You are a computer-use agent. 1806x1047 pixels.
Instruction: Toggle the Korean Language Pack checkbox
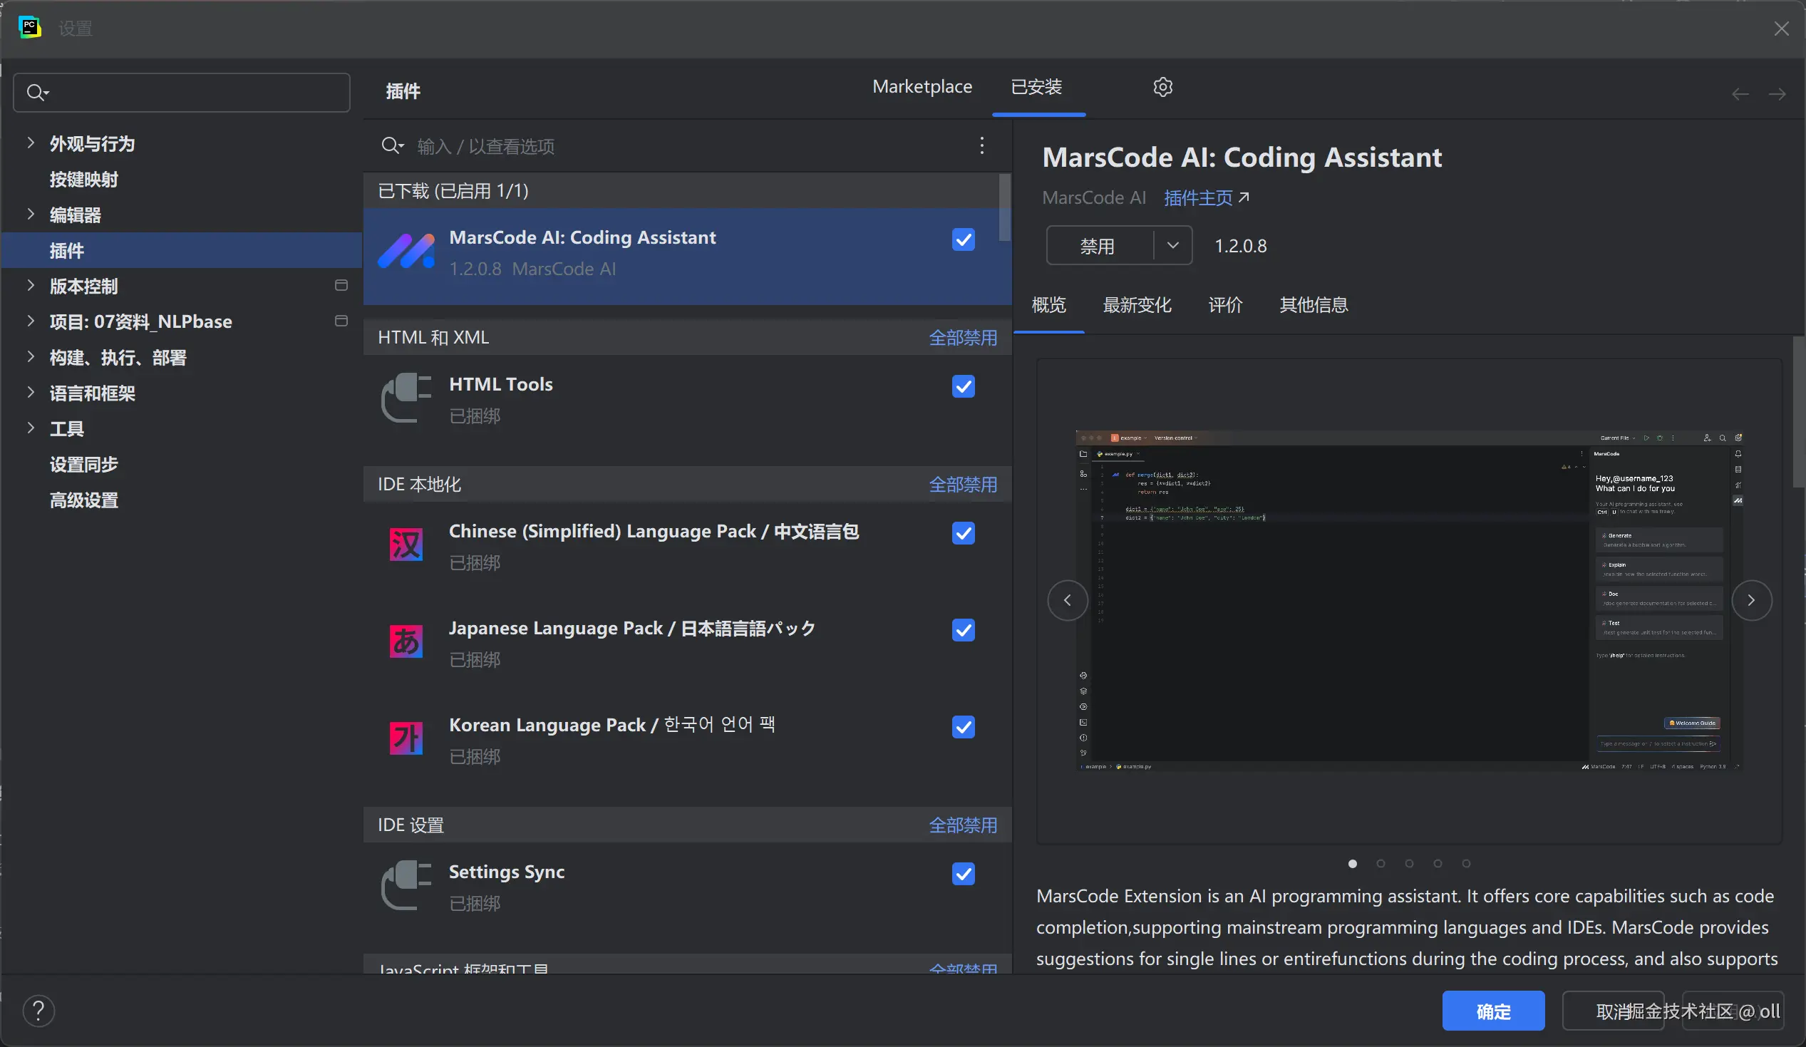[x=963, y=727]
